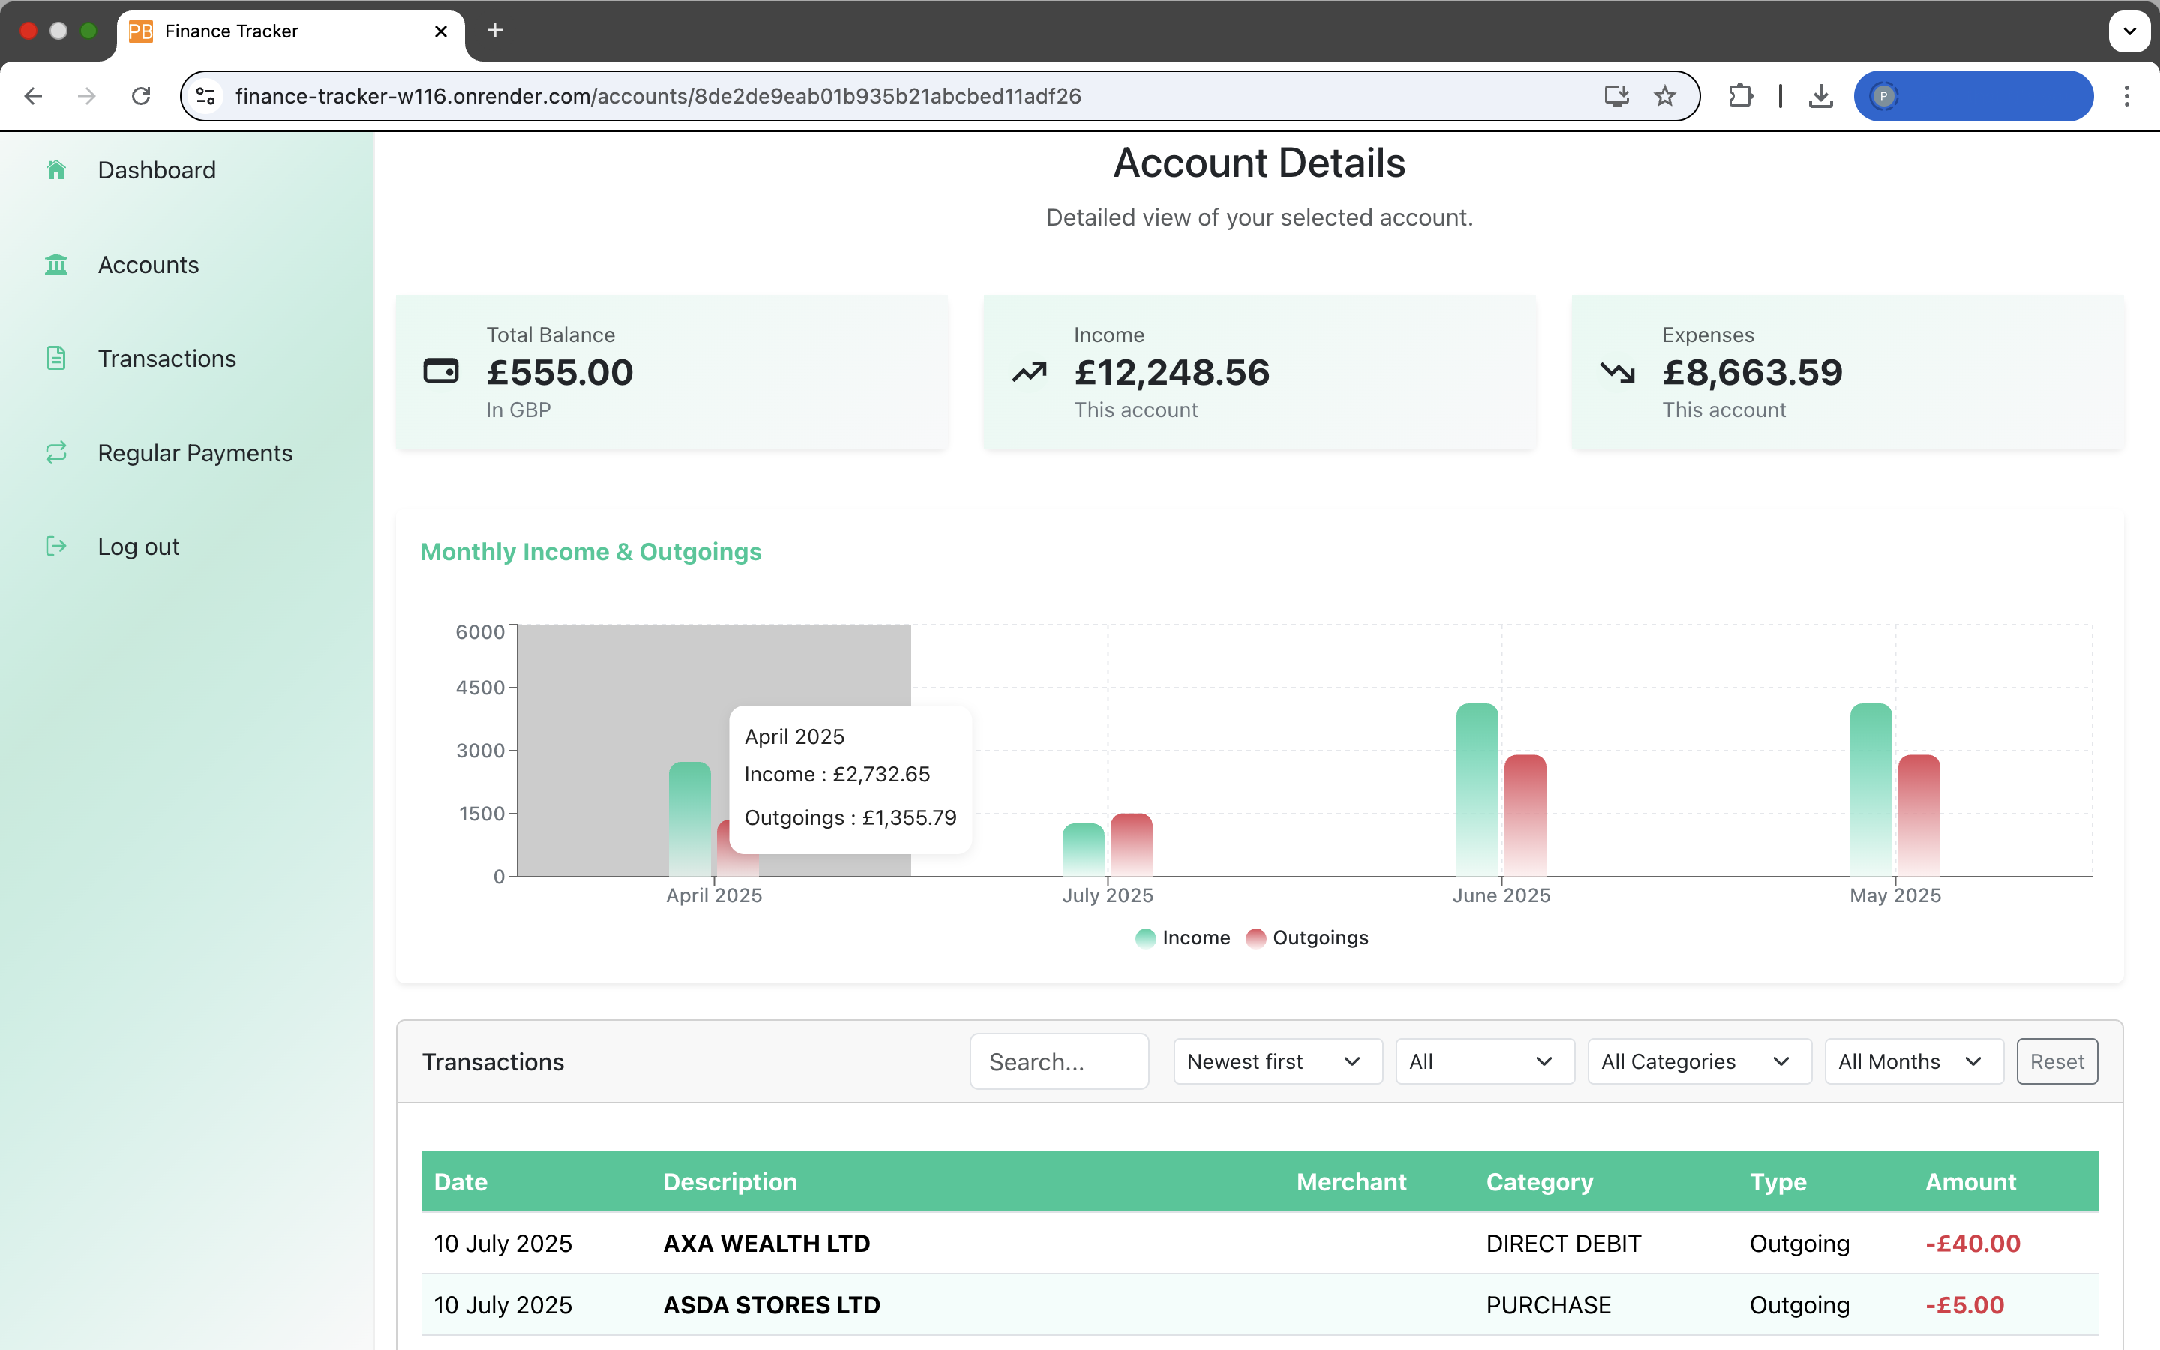The image size is (2160, 1350).
Task: Toggle Income series in chart legend
Action: click(1183, 937)
